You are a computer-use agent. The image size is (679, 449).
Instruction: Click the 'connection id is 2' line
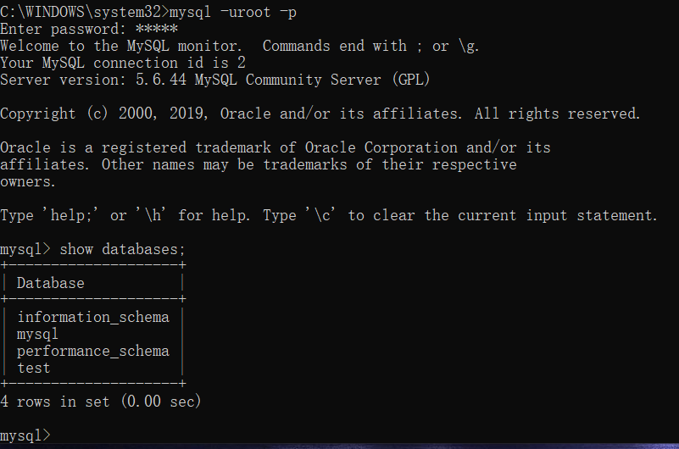(146, 63)
